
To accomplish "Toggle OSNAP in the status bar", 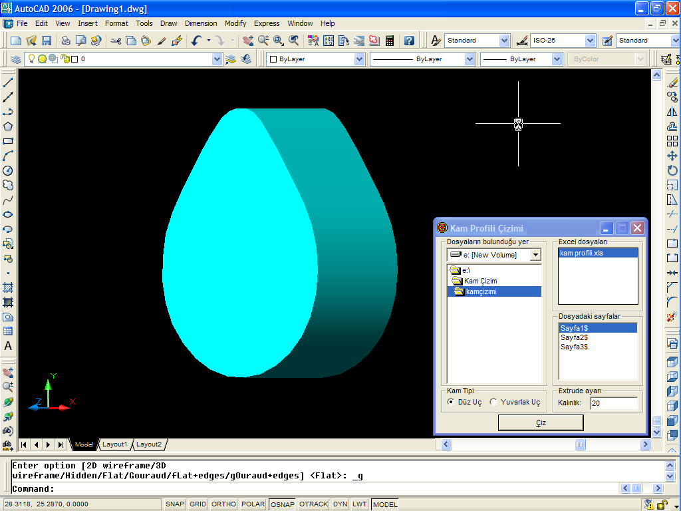I will point(283,504).
